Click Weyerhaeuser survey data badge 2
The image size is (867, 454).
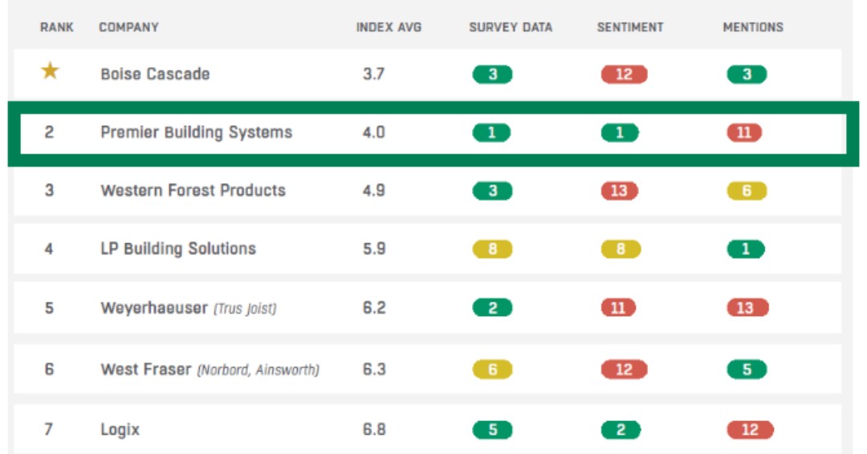tap(492, 308)
